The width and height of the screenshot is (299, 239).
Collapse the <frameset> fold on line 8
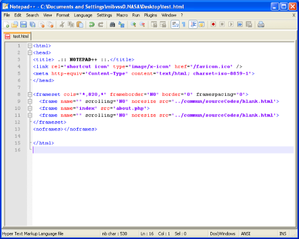[30, 94]
